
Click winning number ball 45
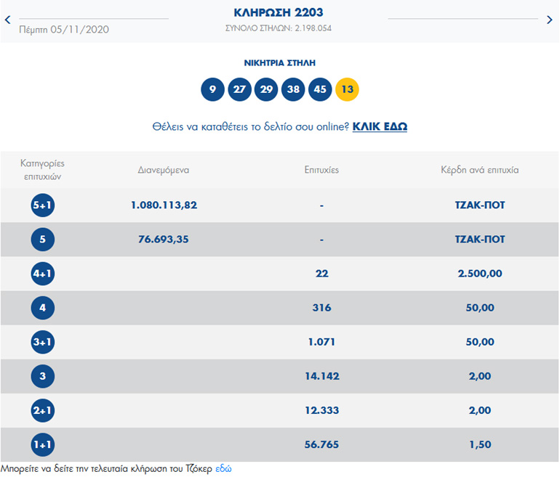tap(320, 89)
